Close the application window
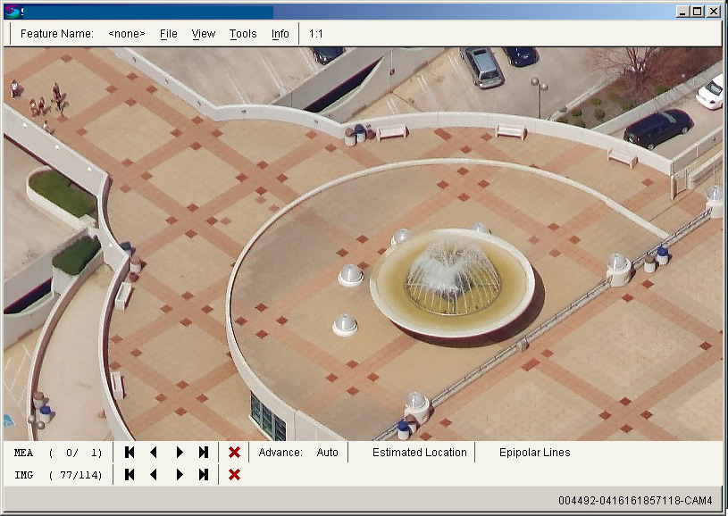 click(x=714, y=11)
